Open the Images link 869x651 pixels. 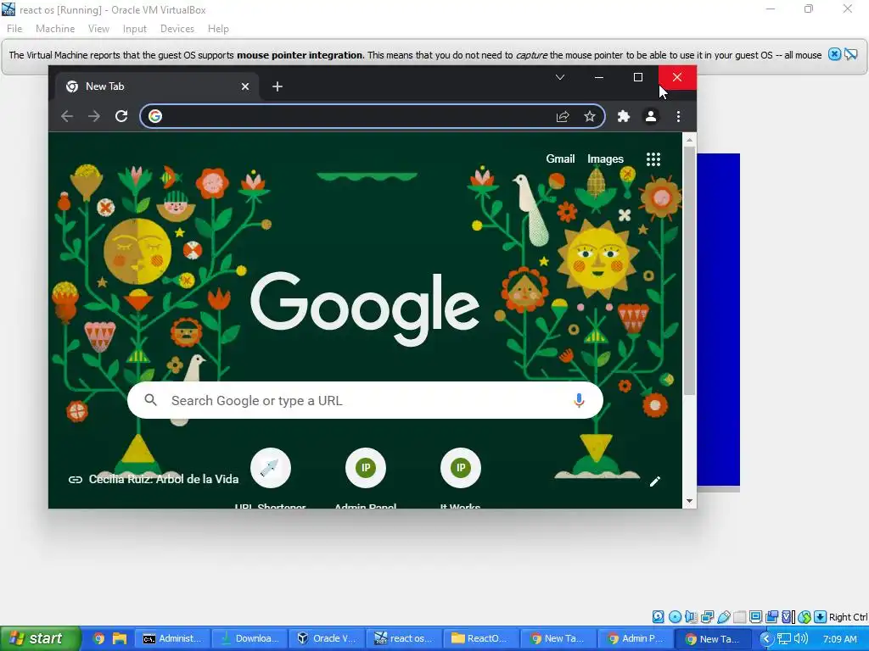605,159
